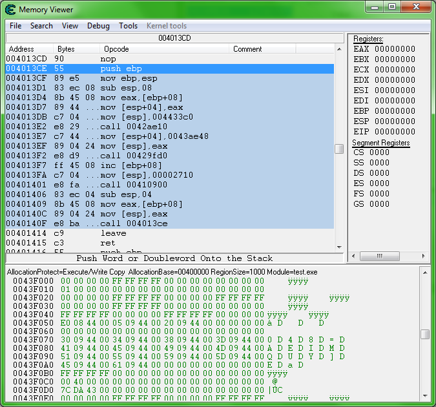Open the View menu
The width and height of the screenshot is (436, 407).
[x=70, y=26]
